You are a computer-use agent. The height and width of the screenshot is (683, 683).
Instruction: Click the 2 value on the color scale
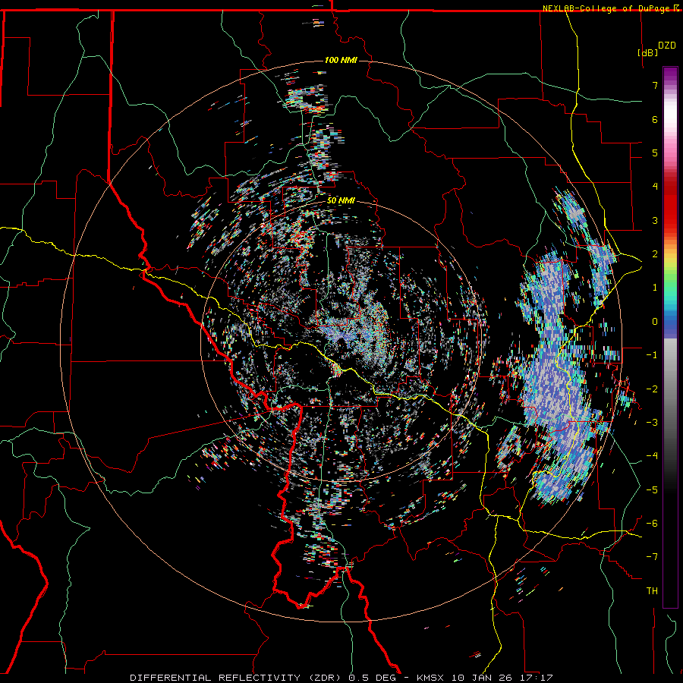[x=655, y=254]
